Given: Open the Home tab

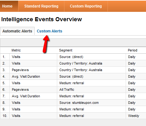Looking at the screenshot, I should click(7, 6).
